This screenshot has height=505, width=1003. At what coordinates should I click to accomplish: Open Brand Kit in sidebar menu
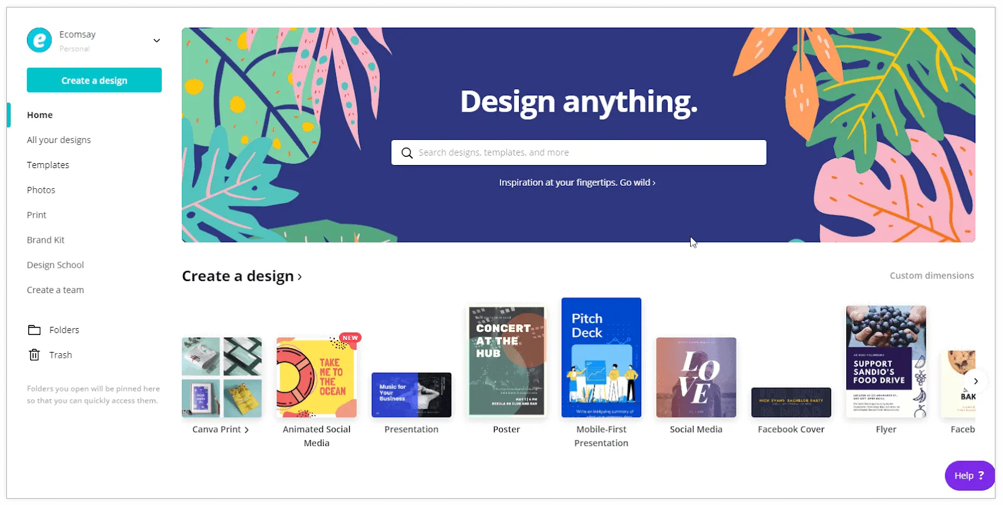coord(46,240)
